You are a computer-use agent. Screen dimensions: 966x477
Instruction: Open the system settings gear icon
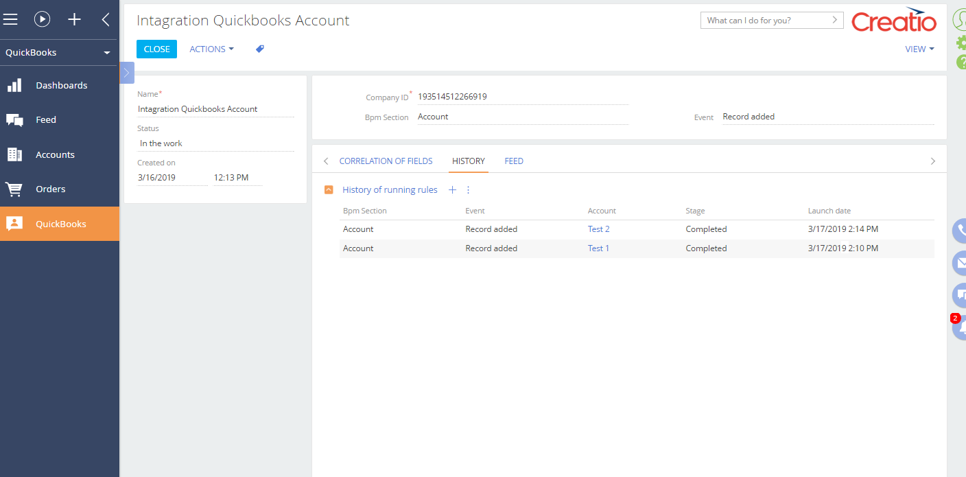961,43
